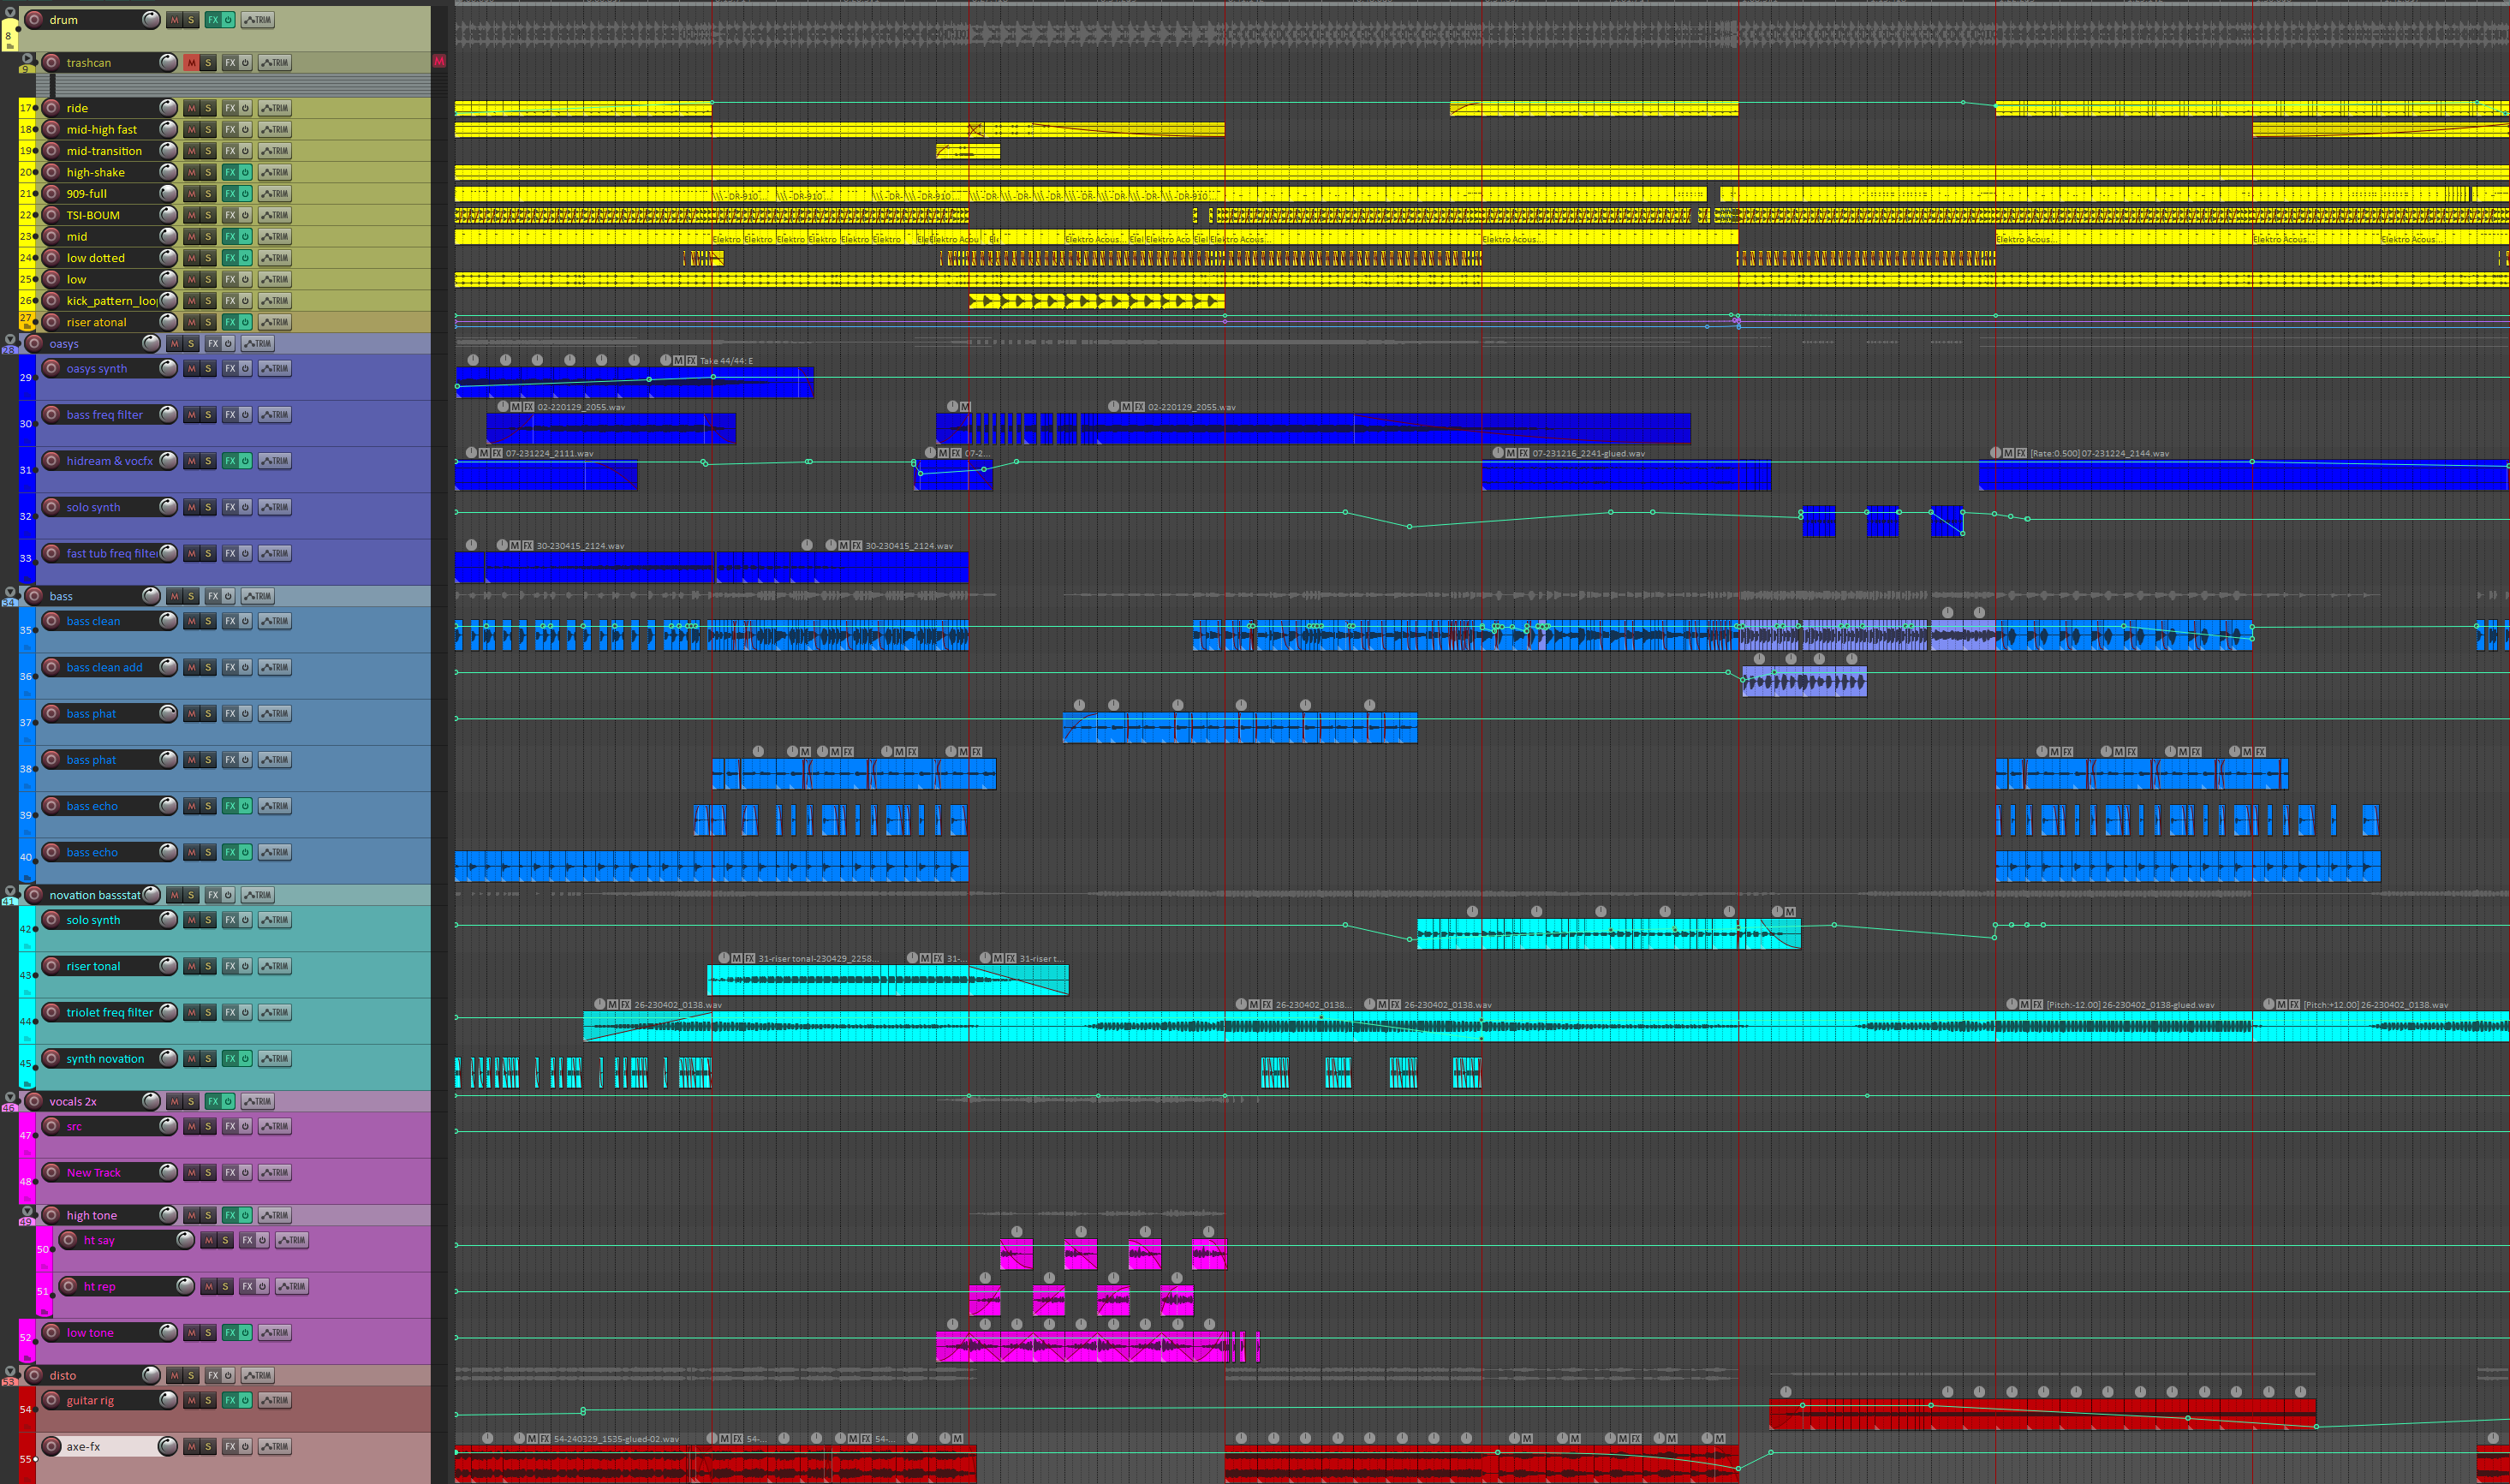Image resolution: width=2510 pixels, height=1484 pixels.
Task: Open FX chain on hidream & vocfx track
Action: click(229, 461)
